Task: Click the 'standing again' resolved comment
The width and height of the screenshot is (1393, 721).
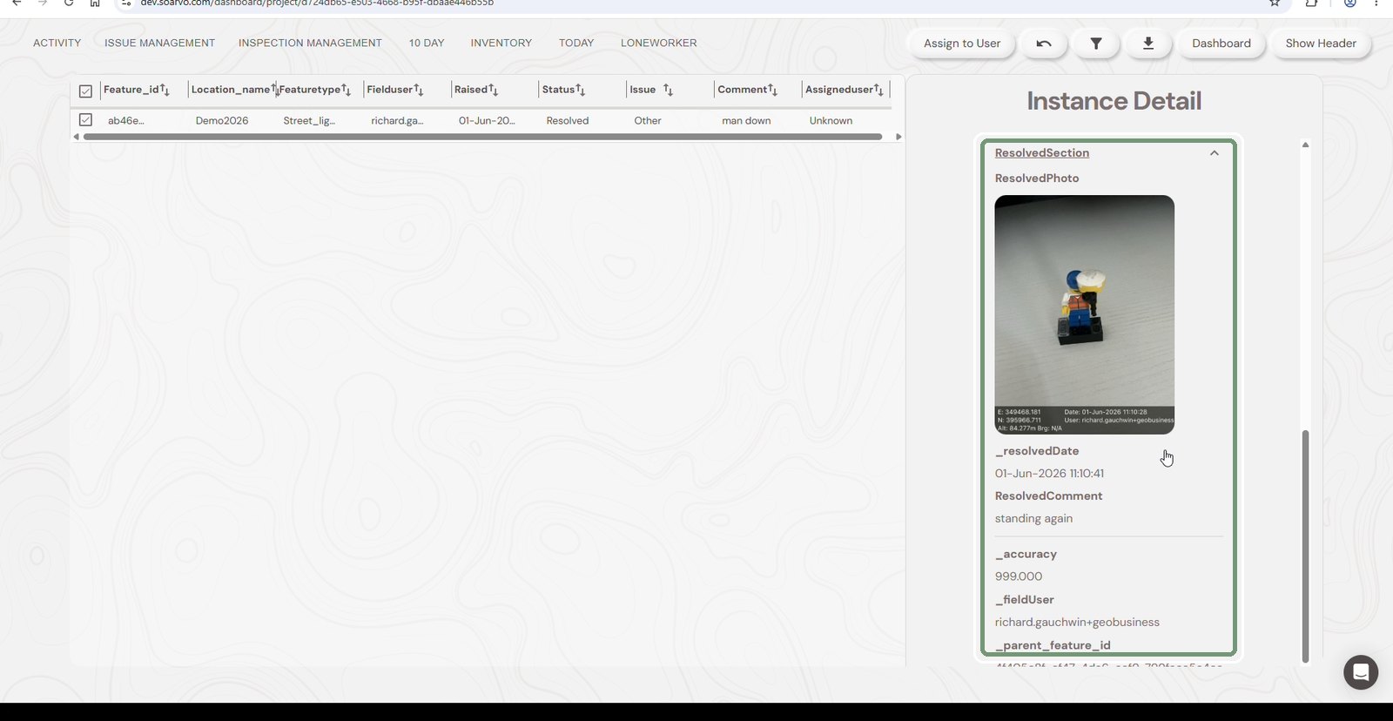Action: coord(1033,518)
